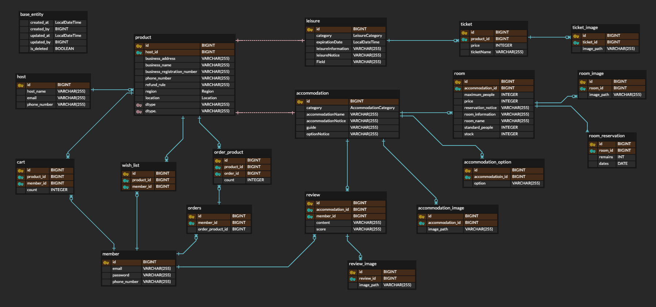The image size is (656, 307).
Task: Select wish_list product_id foreign key icon
Action: pyautogui.click(x=126, y=180)
